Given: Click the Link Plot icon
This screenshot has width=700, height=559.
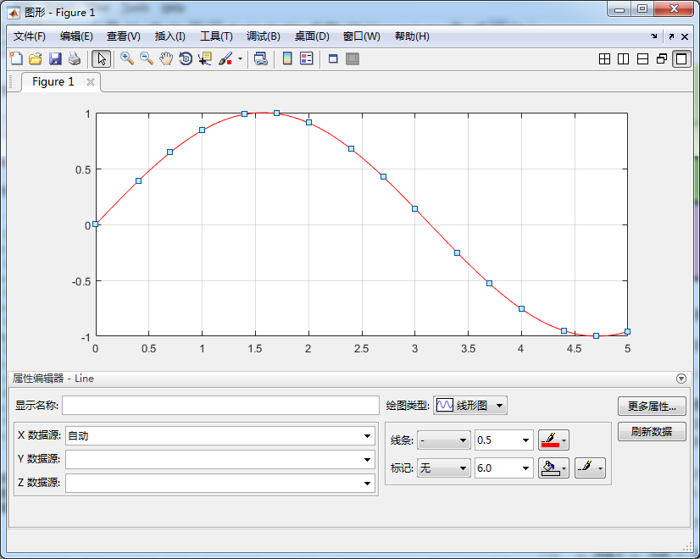Looking at the screenshot, I should [x=261, y=58].
